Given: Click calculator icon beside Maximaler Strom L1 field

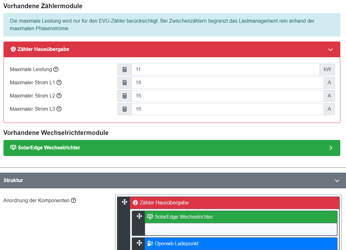Looking at the screenshot, I should (125, 83).
